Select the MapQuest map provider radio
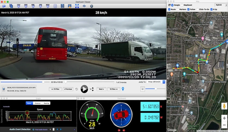The width and height of the screenshot is (228, 132). [182, 5]
